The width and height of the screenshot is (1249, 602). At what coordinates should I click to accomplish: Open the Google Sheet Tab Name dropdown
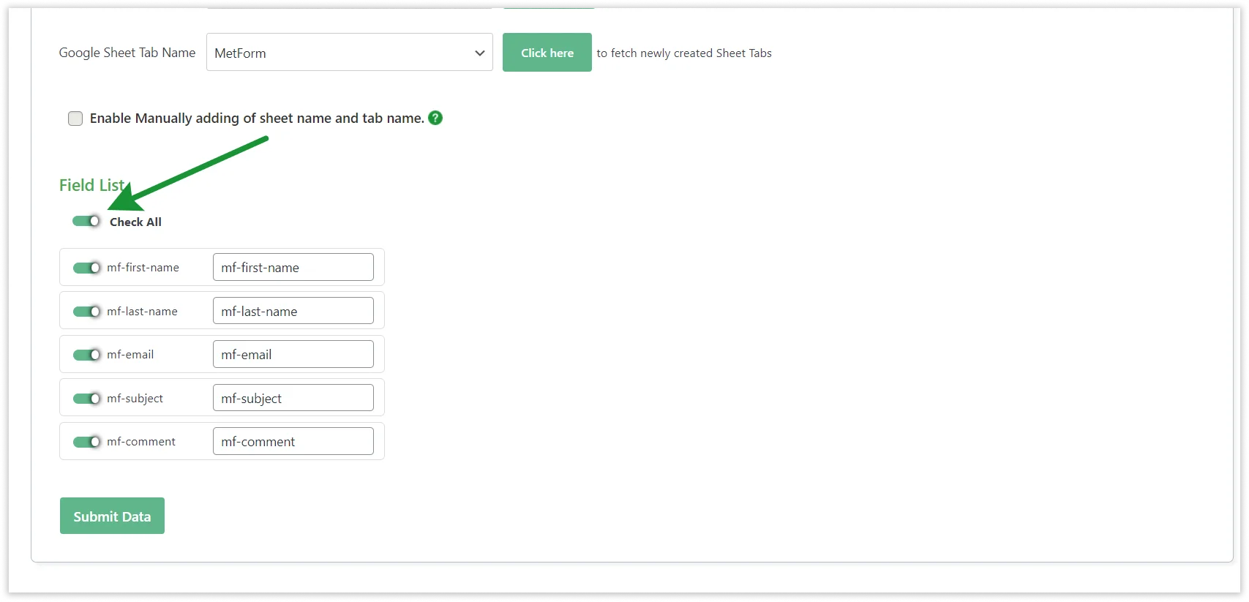[x=349, y=53]
